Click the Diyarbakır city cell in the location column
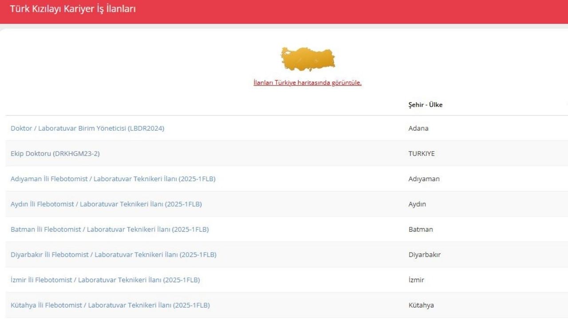This screenshot has height=319, width=568. point(424,255)
